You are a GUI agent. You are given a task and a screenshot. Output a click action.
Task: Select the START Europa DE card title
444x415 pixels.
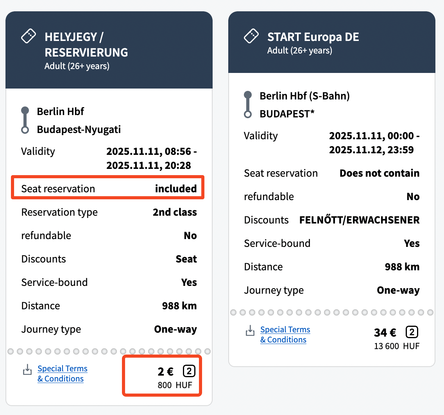pyautogui.click(x=313, y=37)
